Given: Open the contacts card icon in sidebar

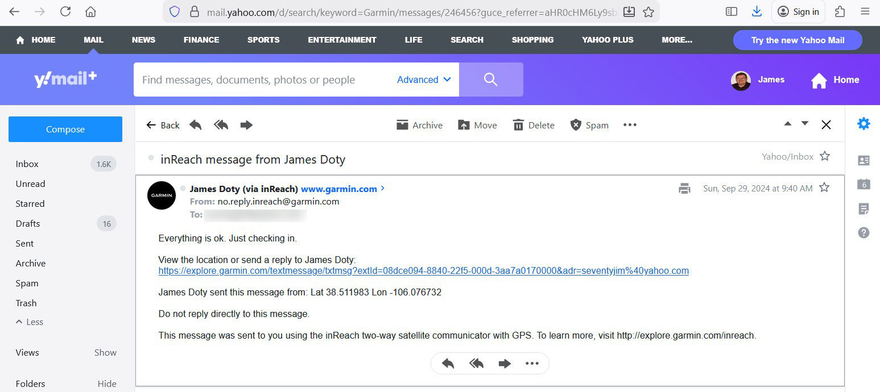Looking at the screenshot, I should (864, 161).
